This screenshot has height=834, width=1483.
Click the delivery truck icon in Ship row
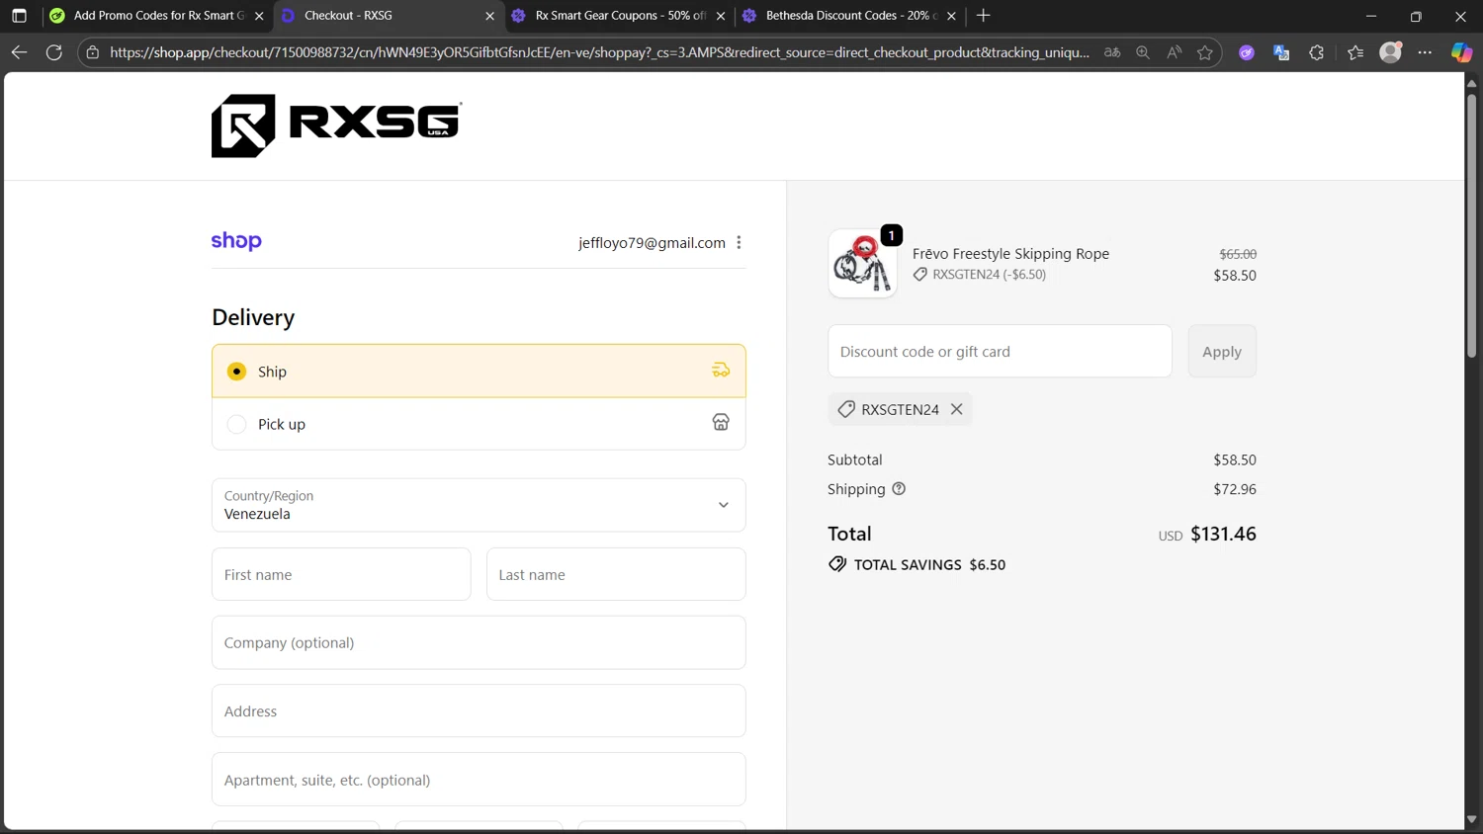coord(721,371)
